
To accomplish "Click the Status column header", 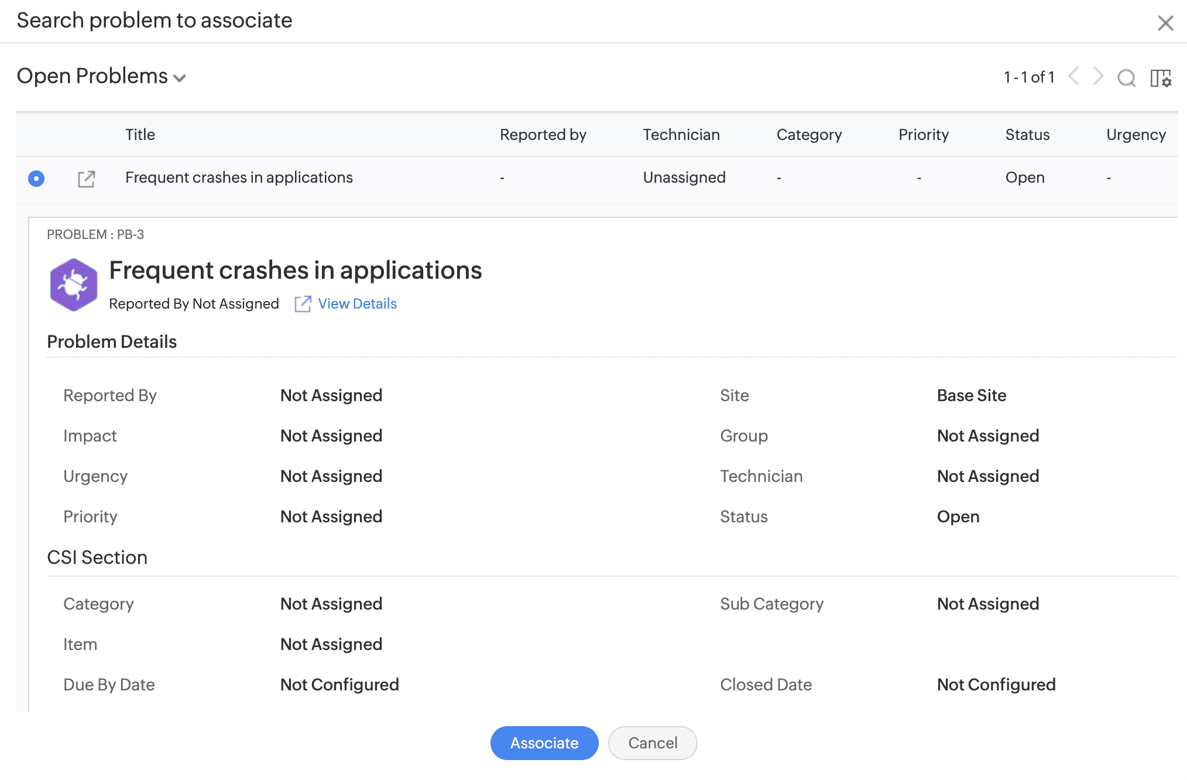I will pos(1027,135).
